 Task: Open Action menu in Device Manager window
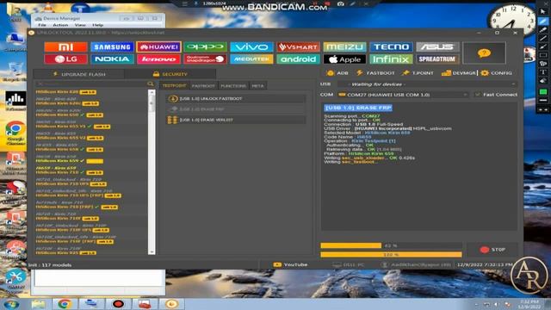click(60, 25)
